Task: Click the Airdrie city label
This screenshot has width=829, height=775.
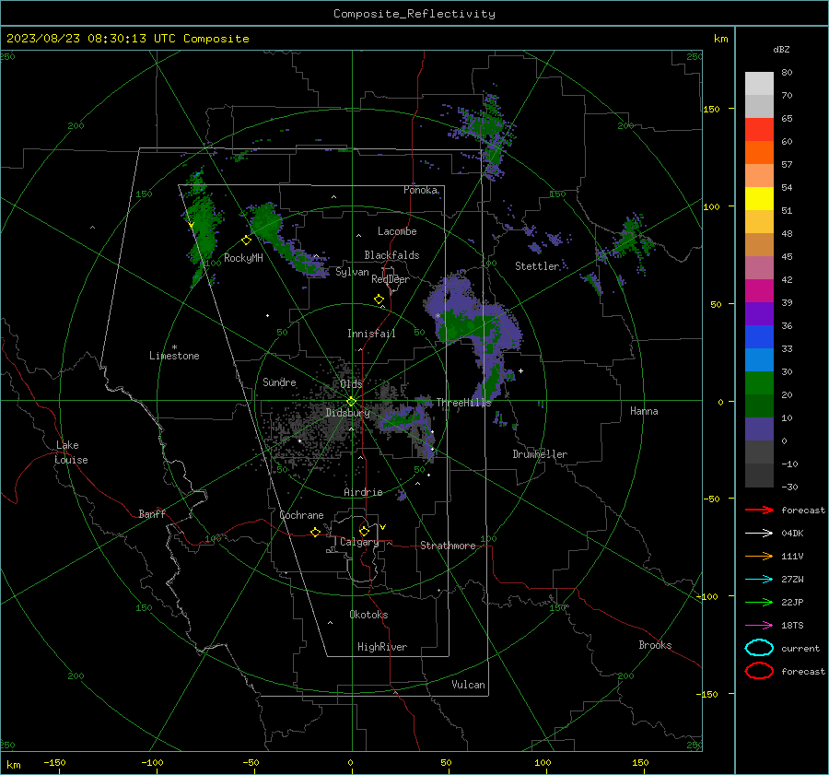Action: pos(363,492)
